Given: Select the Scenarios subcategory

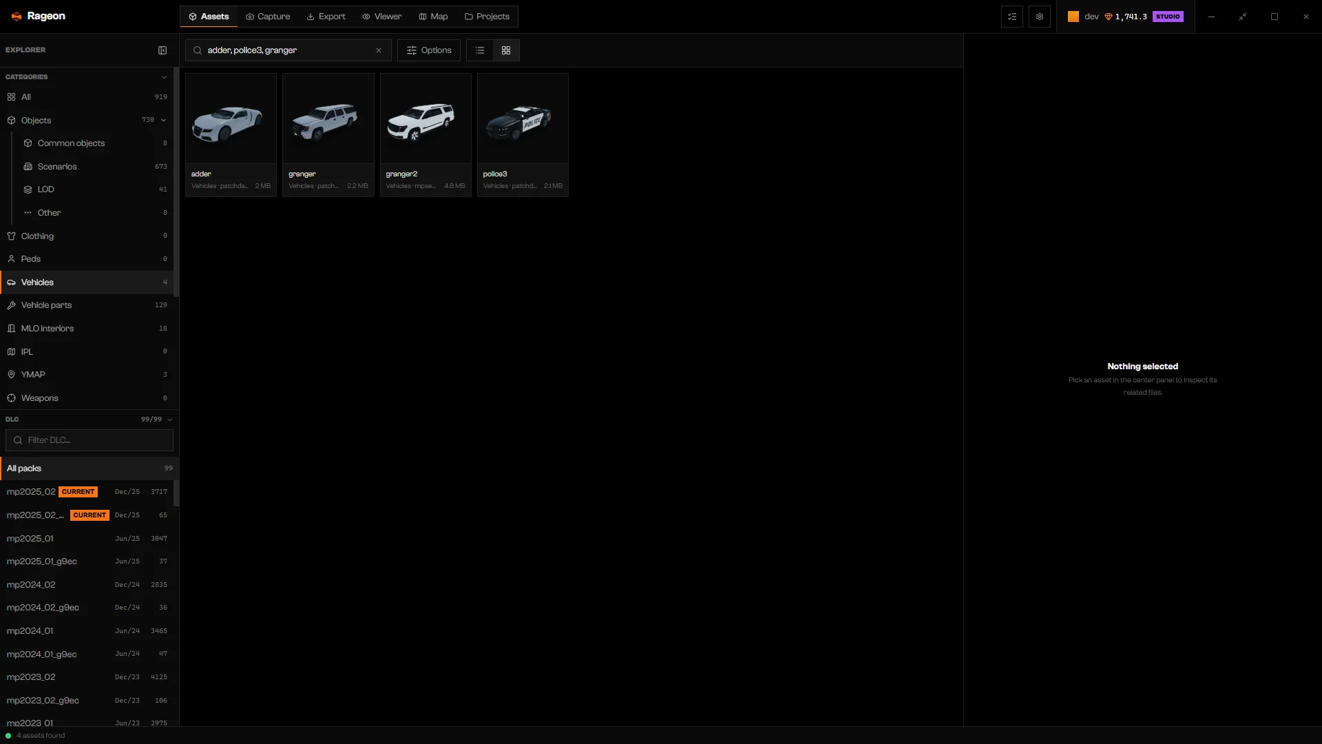Looking at the screenshot, I should click(x=94, y=167).
